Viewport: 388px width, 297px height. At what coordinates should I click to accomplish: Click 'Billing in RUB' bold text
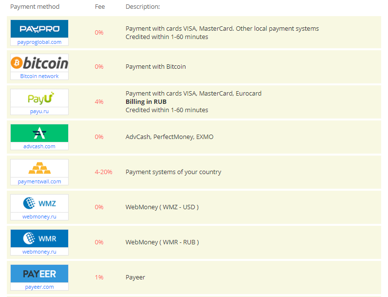[146, 101]
